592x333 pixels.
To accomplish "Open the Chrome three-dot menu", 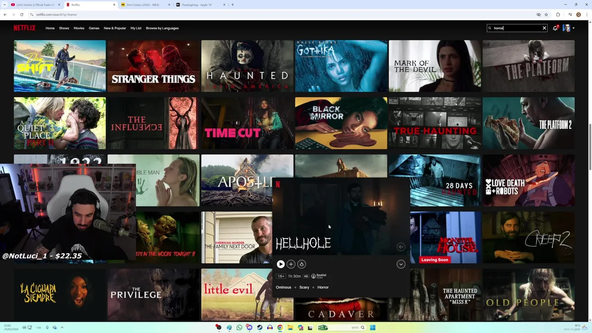I will (x=586, y=14).
